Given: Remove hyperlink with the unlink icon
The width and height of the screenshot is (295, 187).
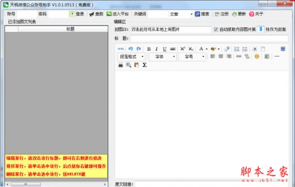Looking at the screenshot, I should coord(247,56).
